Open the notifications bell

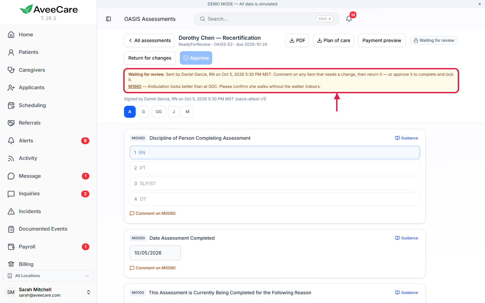[349, 19]
